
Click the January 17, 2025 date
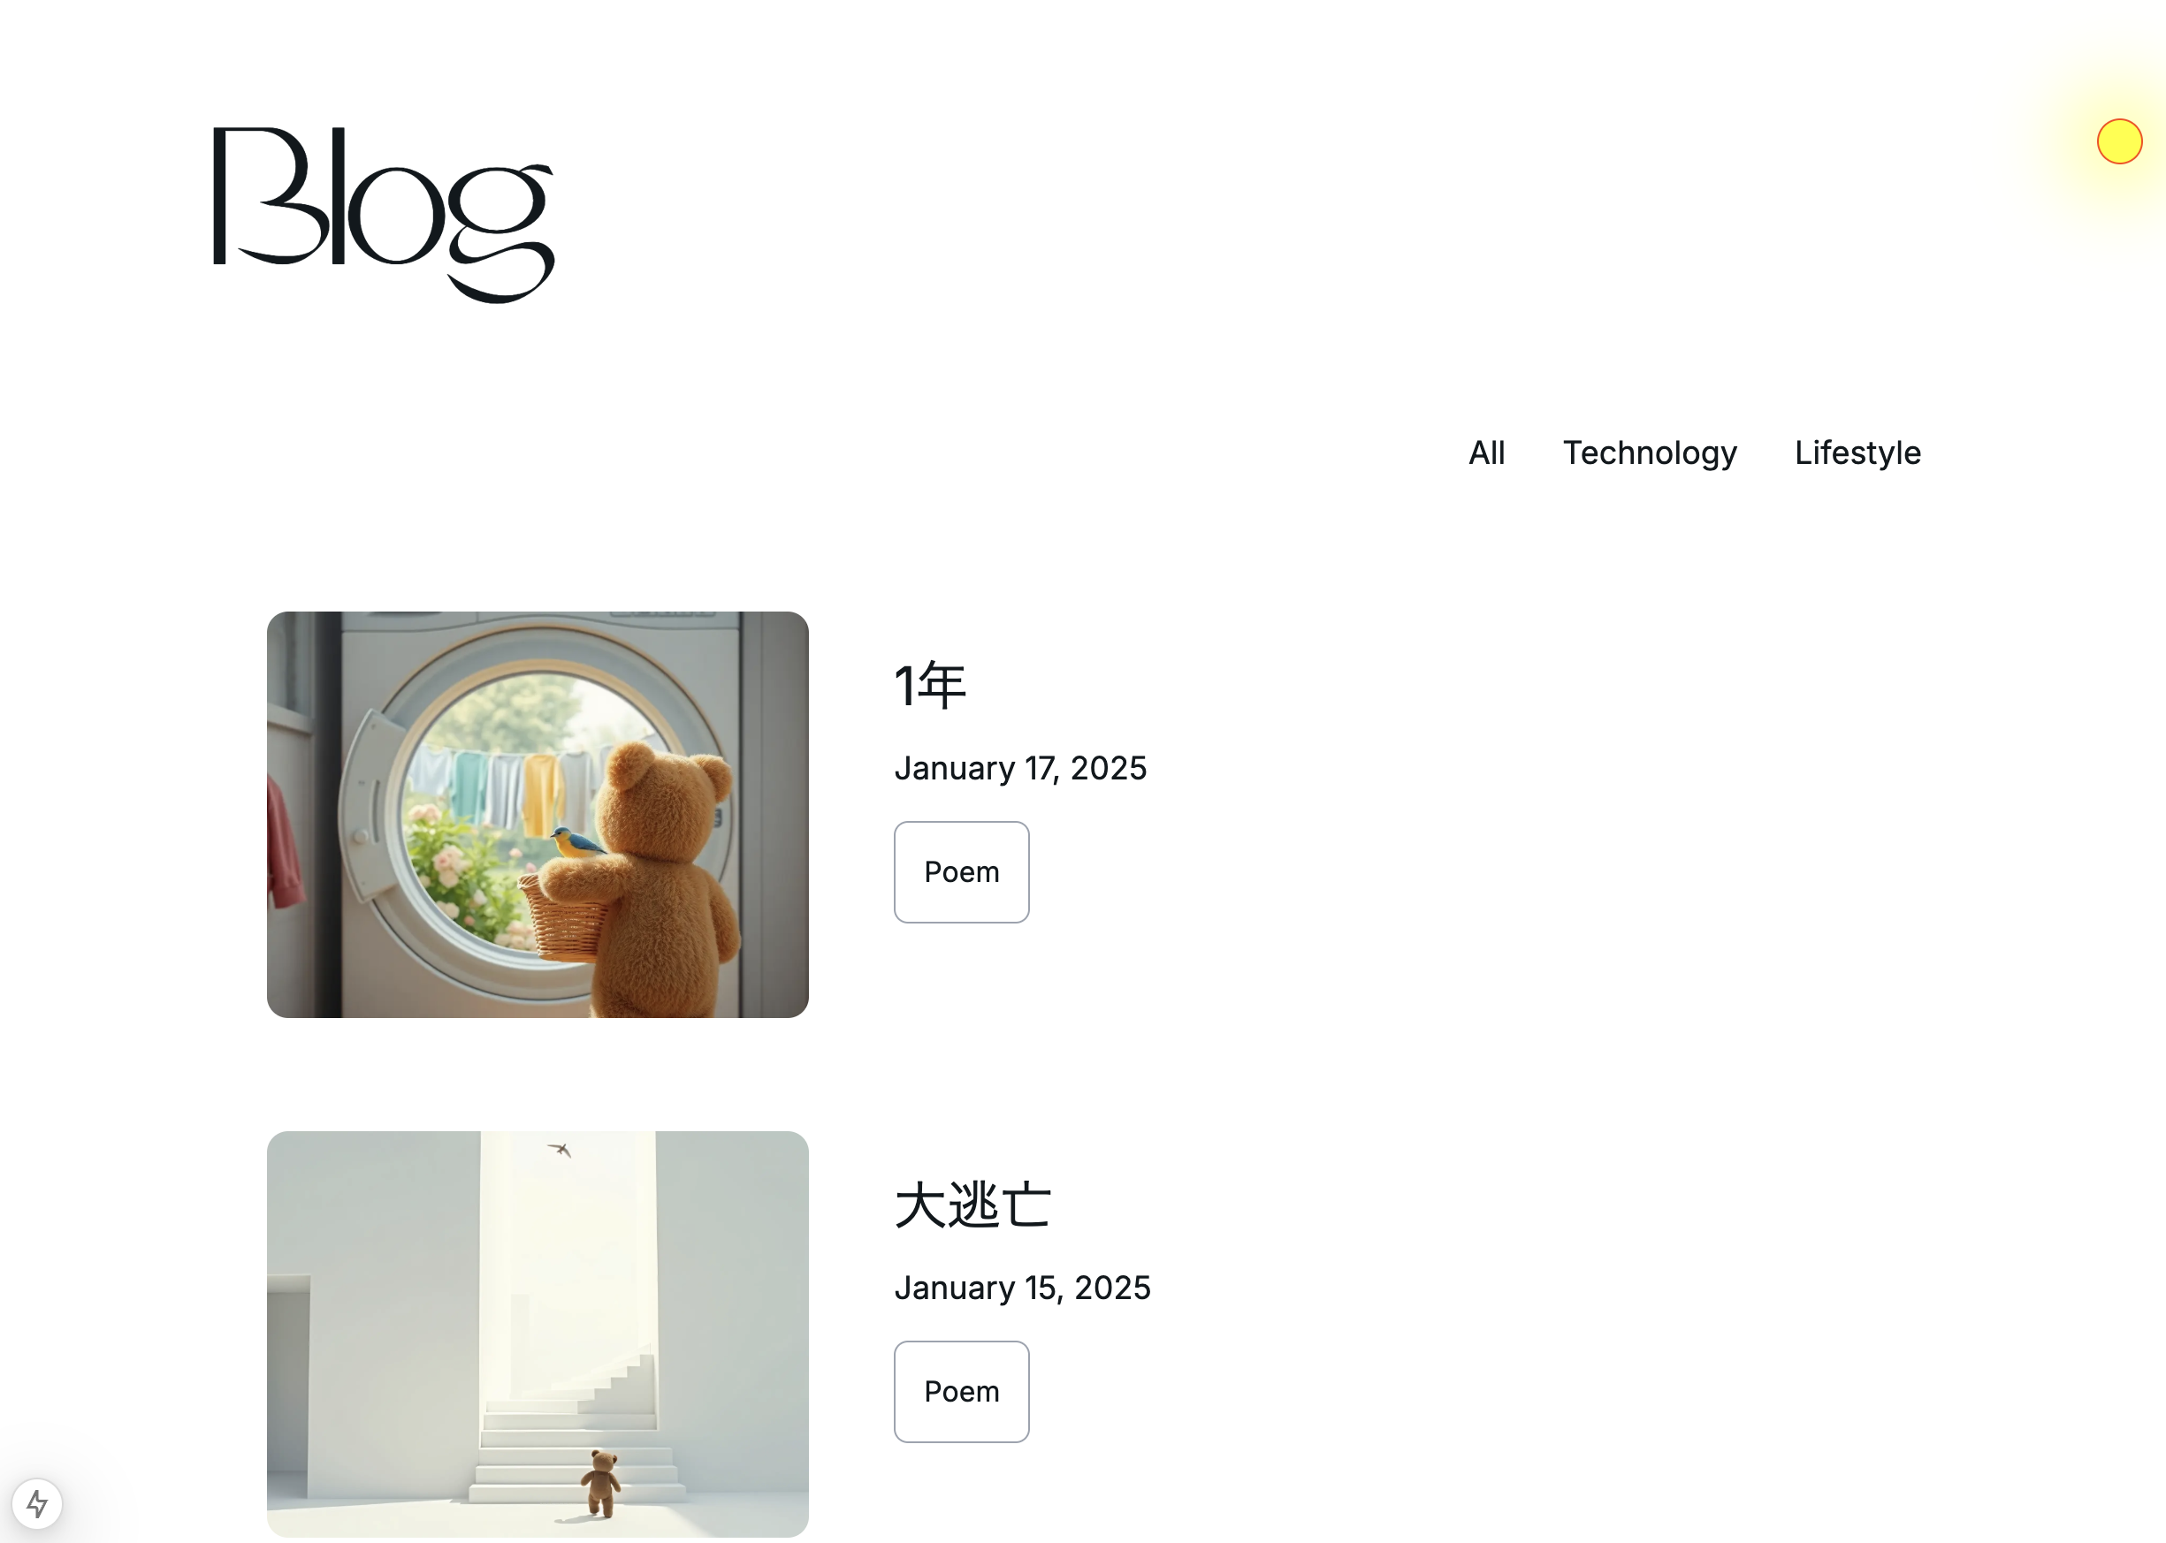[x=1020, y=768]
